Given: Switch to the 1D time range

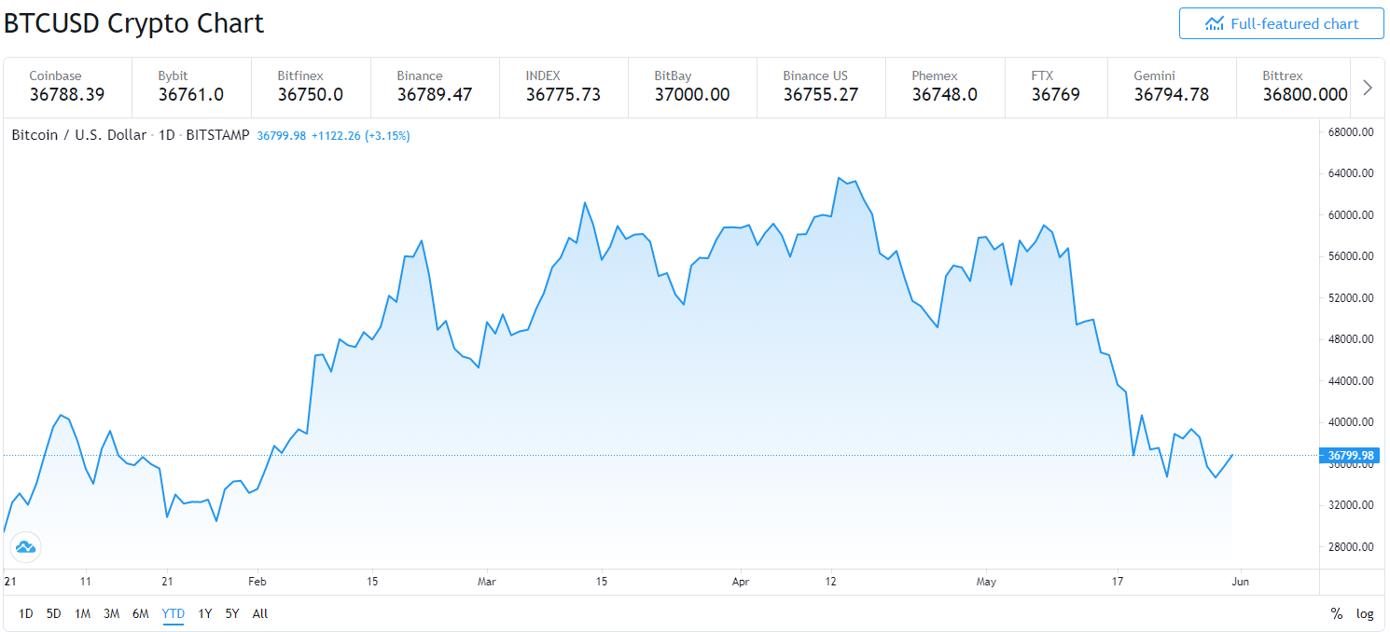Looking at the screenshot, I should [25, 613].
